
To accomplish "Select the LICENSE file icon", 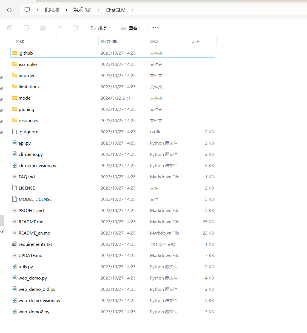I will 15,188.
